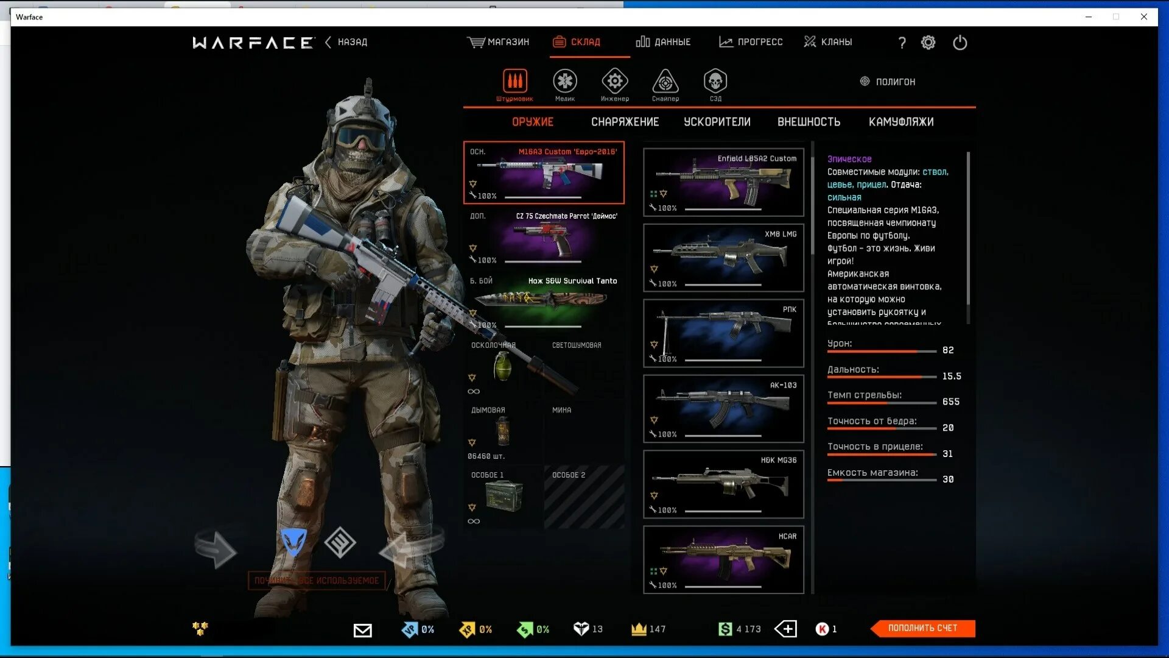
Task: Open the МАГАЗИН menu
Action: pos(498,42)
